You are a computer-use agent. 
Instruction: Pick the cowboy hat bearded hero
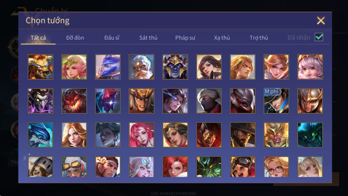pyautogui.click(x=242, y=135)
